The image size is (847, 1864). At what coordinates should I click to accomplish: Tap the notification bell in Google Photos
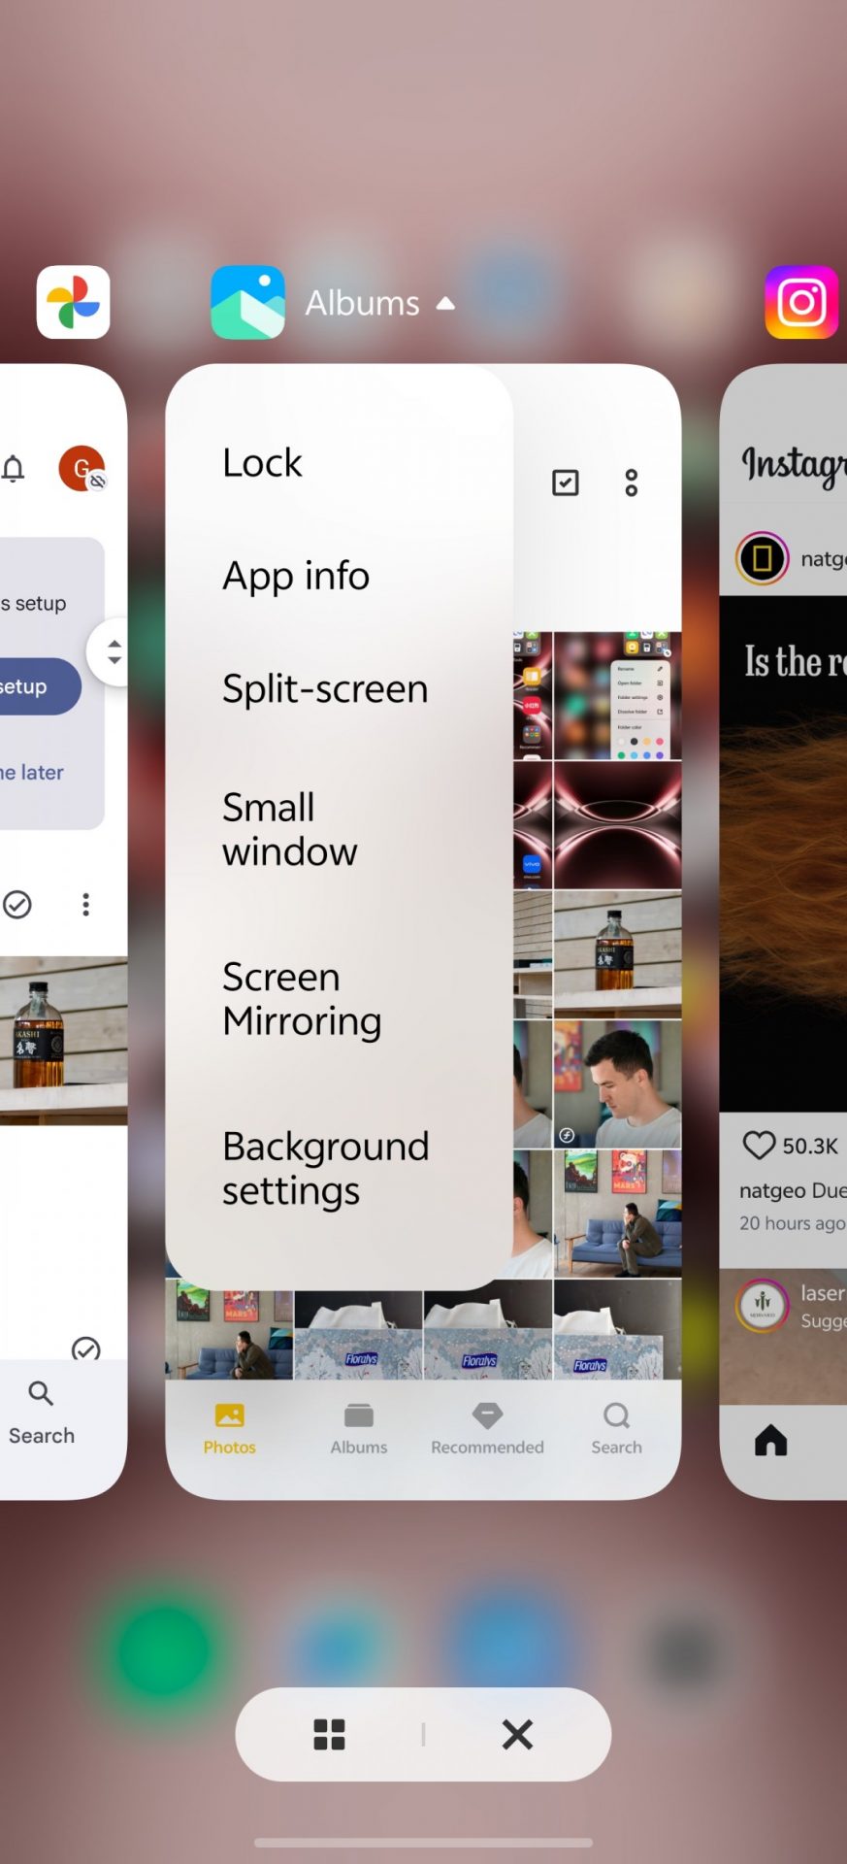[14, 470]
